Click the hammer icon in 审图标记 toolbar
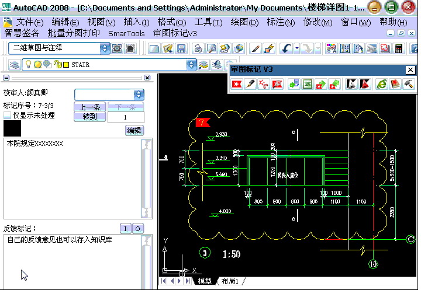Viewport: 421px width, 290px height. click(x=409, y=85)
